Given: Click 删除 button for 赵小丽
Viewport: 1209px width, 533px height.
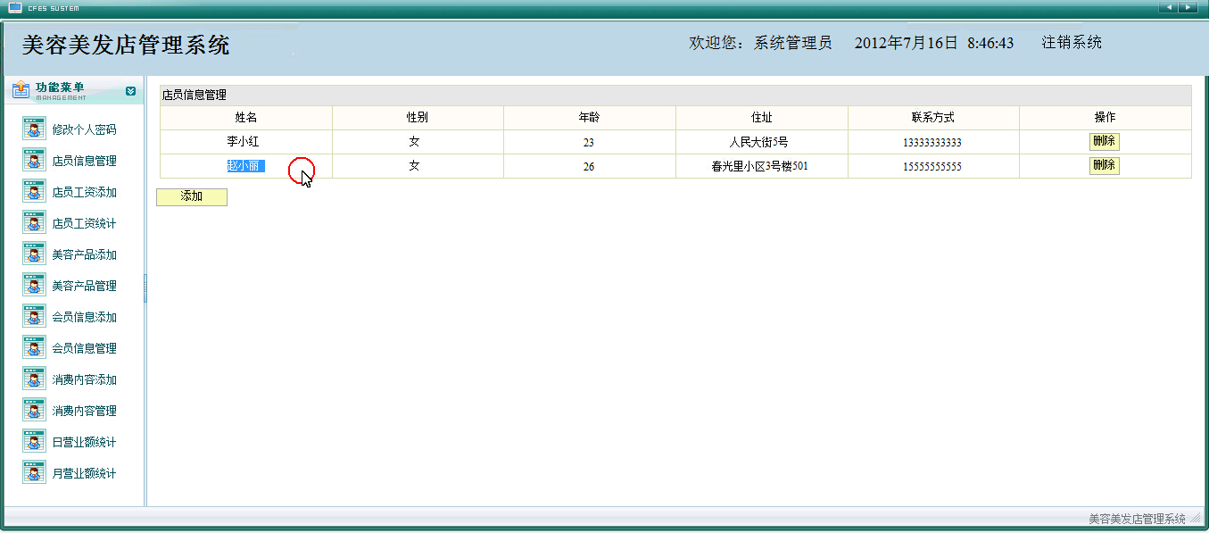Looking at the screenshot, I should coord(1104,165).
